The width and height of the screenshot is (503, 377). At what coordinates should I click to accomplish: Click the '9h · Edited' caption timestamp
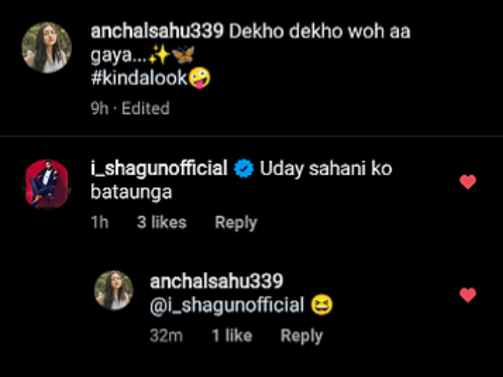130,108
